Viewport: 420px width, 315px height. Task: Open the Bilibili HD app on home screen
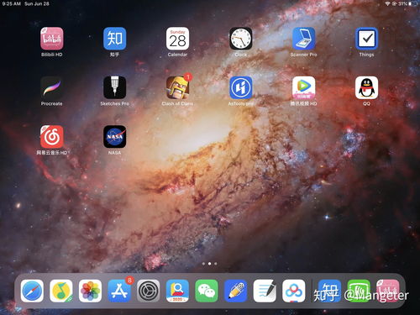tap(52, 39)
